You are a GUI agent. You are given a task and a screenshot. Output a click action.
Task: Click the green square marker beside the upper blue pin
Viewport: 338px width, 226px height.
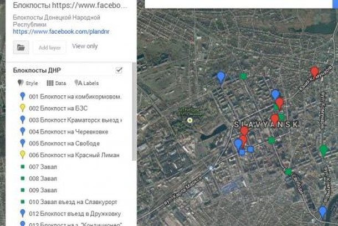pos(243,76)
